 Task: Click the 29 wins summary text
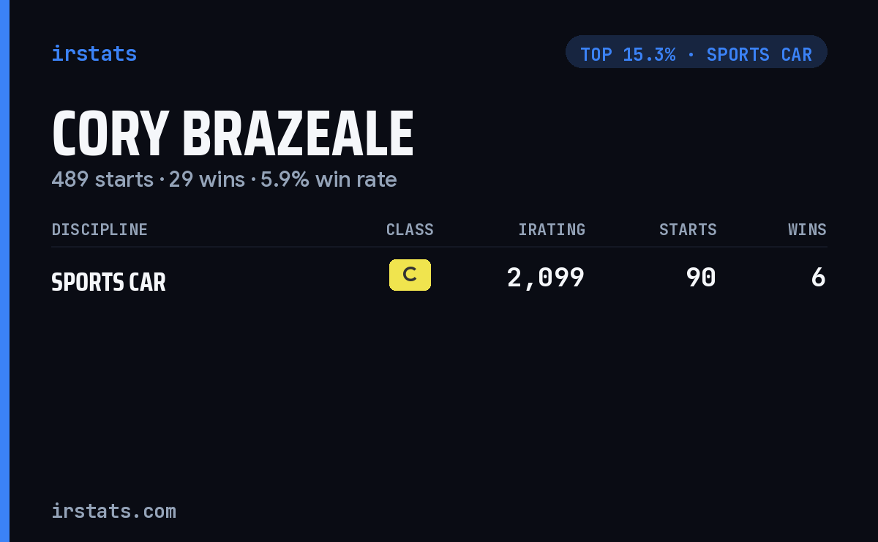pyautogui.click(x=207, y=179)
